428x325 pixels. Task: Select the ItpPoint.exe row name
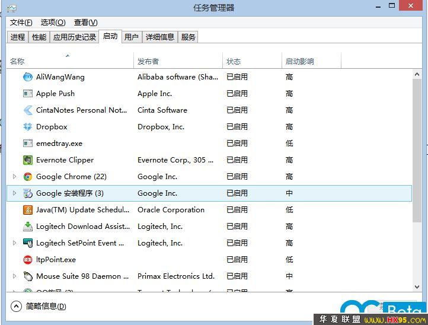coord(56,260)
